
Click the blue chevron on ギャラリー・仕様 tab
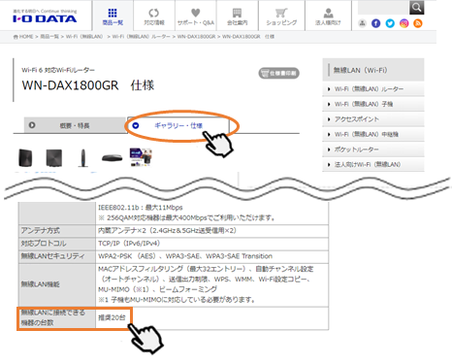[x=136, y=125]
